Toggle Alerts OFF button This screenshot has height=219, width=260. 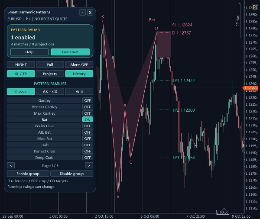click(x=79, y=64)
